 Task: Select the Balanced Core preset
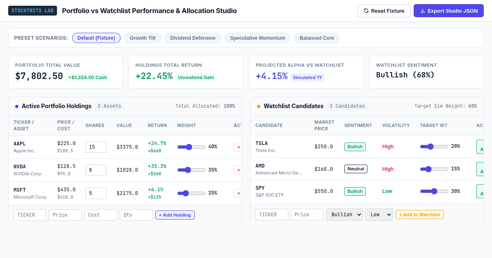317,38
